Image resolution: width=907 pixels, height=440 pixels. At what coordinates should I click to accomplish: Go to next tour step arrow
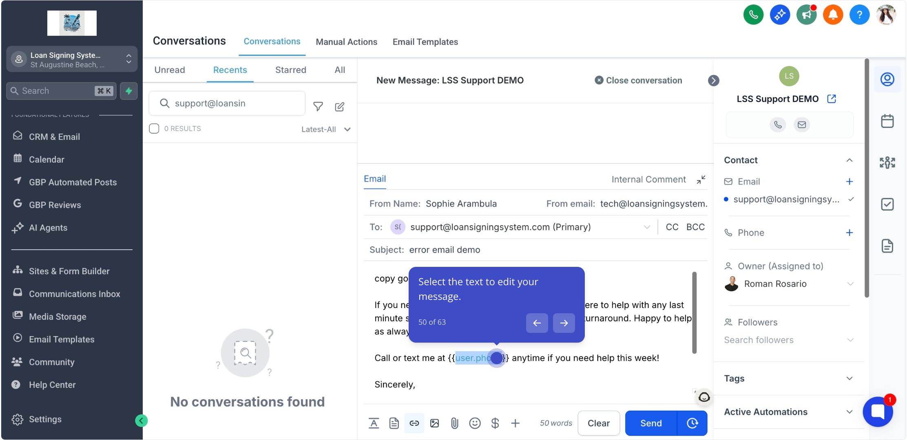pos(564,323)
